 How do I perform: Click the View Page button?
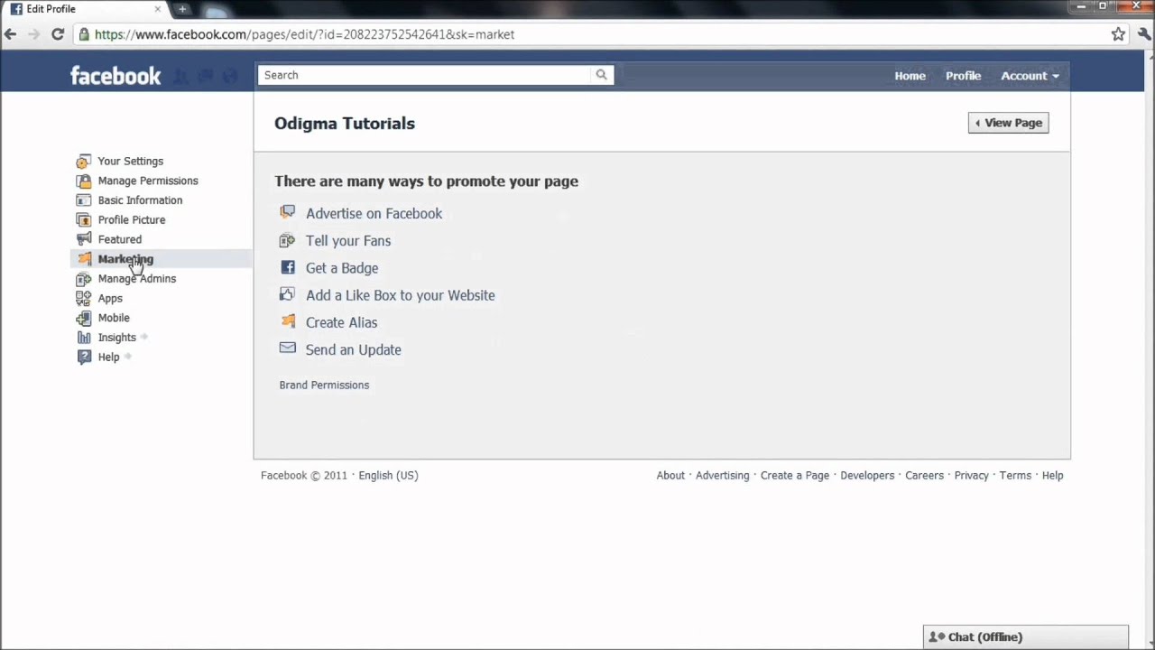coord(1008,123)
